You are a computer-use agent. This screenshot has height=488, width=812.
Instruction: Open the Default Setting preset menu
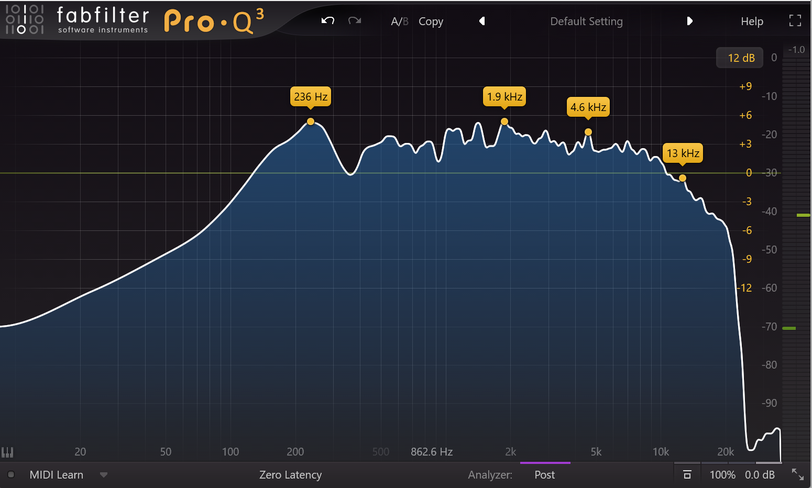tap(586, 21)
